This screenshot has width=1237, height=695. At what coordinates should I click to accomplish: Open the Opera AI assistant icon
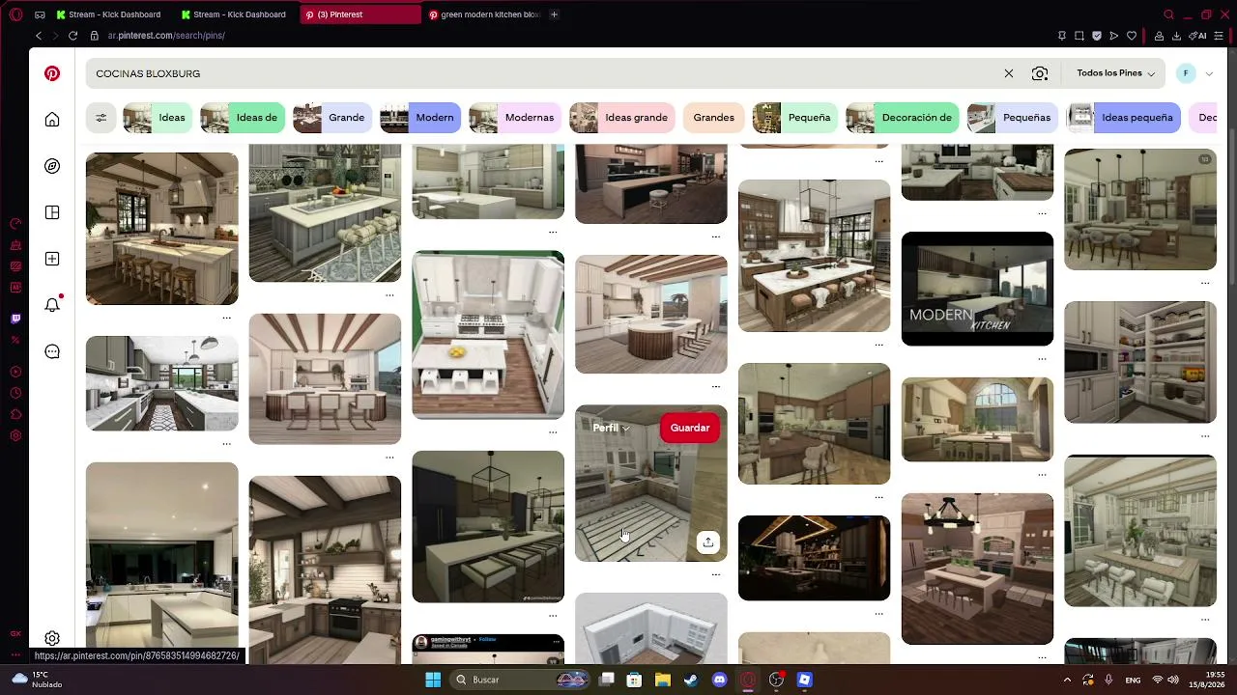pyautogui.click(x=1198, y=36)
